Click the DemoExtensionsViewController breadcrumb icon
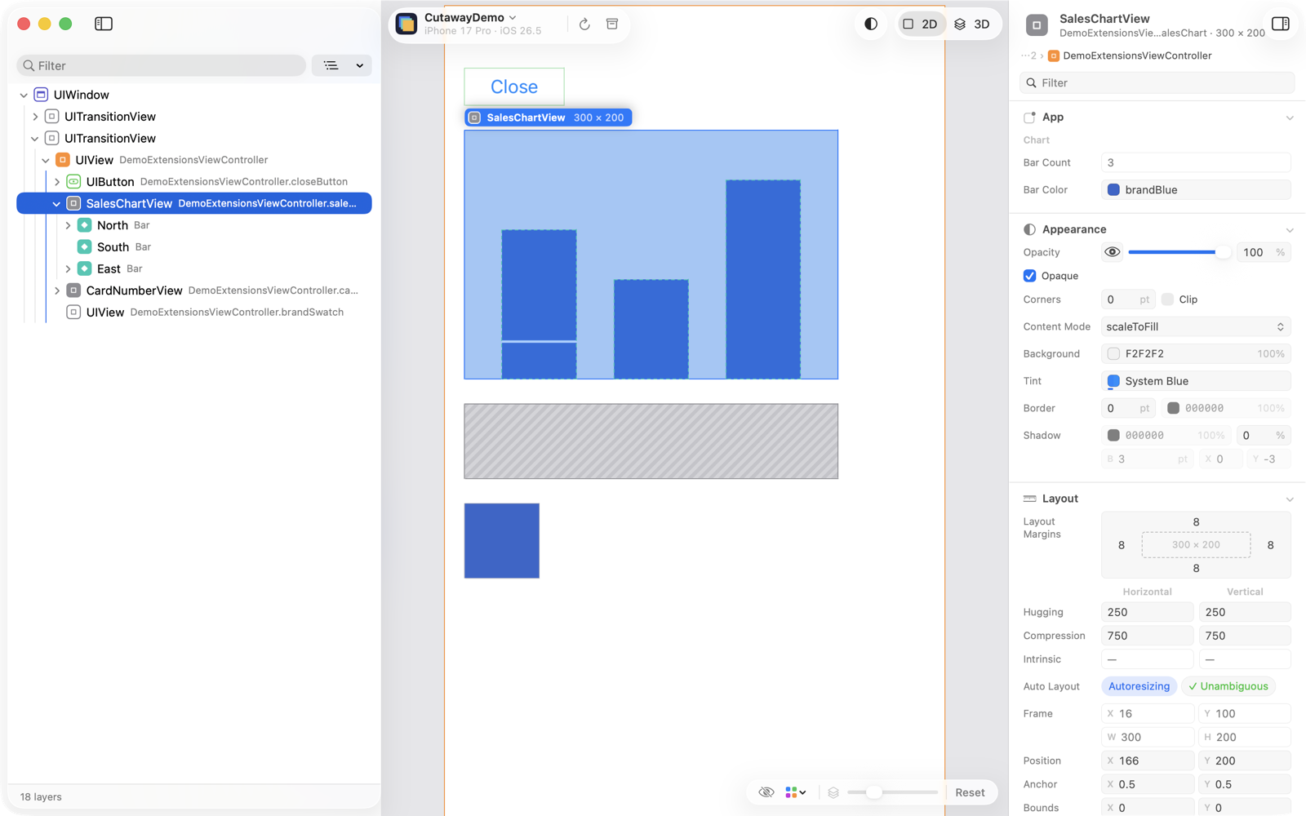Viewport: 1306px width, 816px height. pyautogui.click(x=1054, y=55)
